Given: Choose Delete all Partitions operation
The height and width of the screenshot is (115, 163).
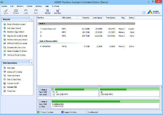Looking at the screenshot, I should 15,72.
